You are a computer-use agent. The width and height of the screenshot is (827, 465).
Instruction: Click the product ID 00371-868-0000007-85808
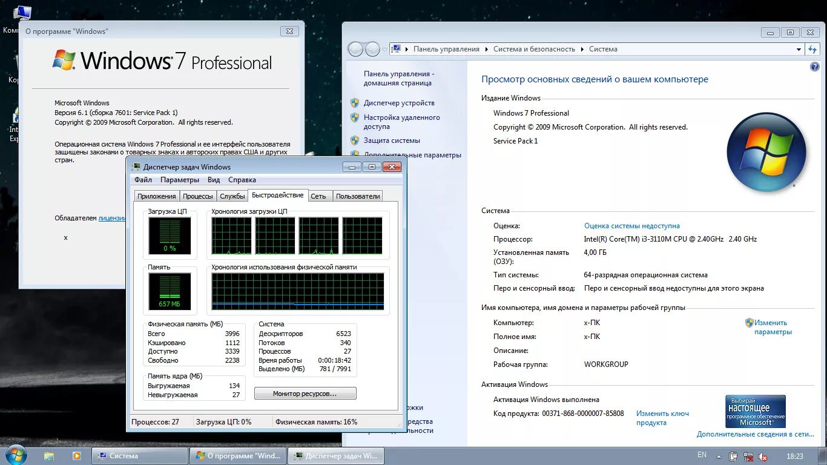[x=582, y=414]
